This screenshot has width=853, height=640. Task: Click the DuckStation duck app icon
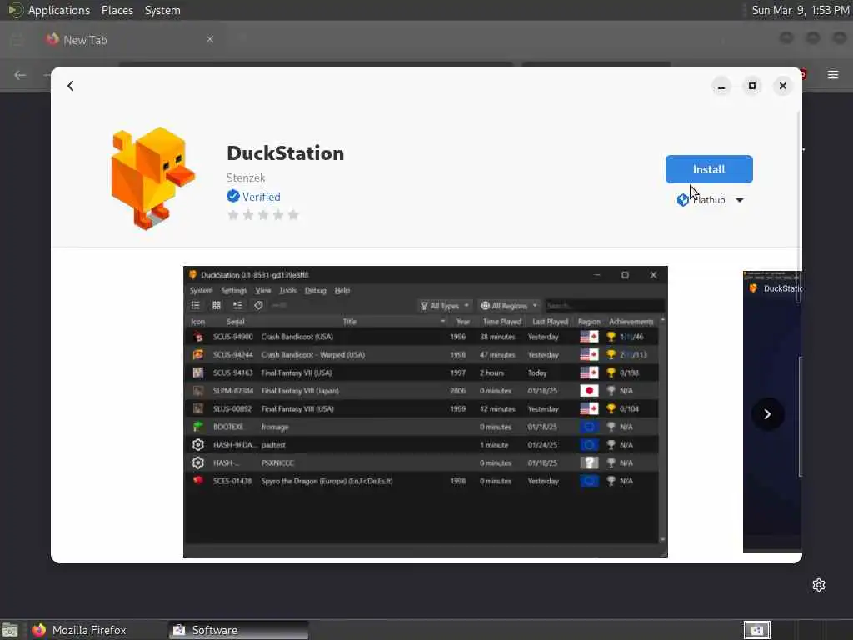pos(153,177)
